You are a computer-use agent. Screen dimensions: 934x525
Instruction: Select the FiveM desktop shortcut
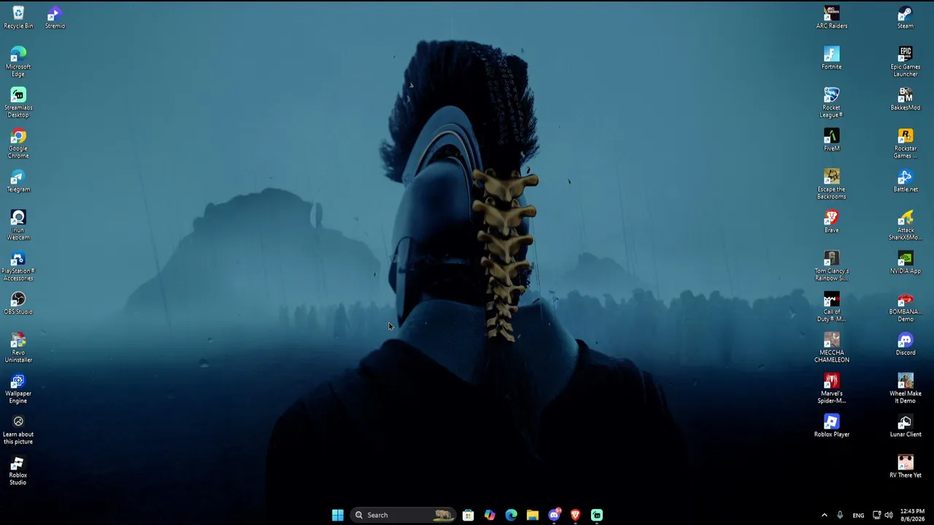tap(832, 140)
